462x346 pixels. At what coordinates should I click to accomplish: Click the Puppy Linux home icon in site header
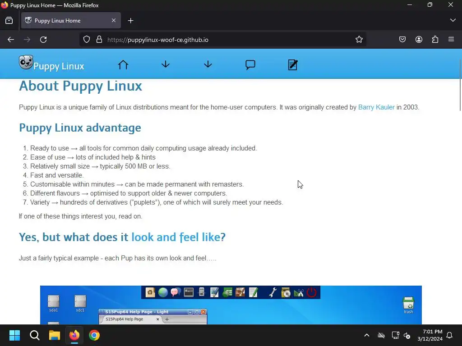click(x=123, y=65)
